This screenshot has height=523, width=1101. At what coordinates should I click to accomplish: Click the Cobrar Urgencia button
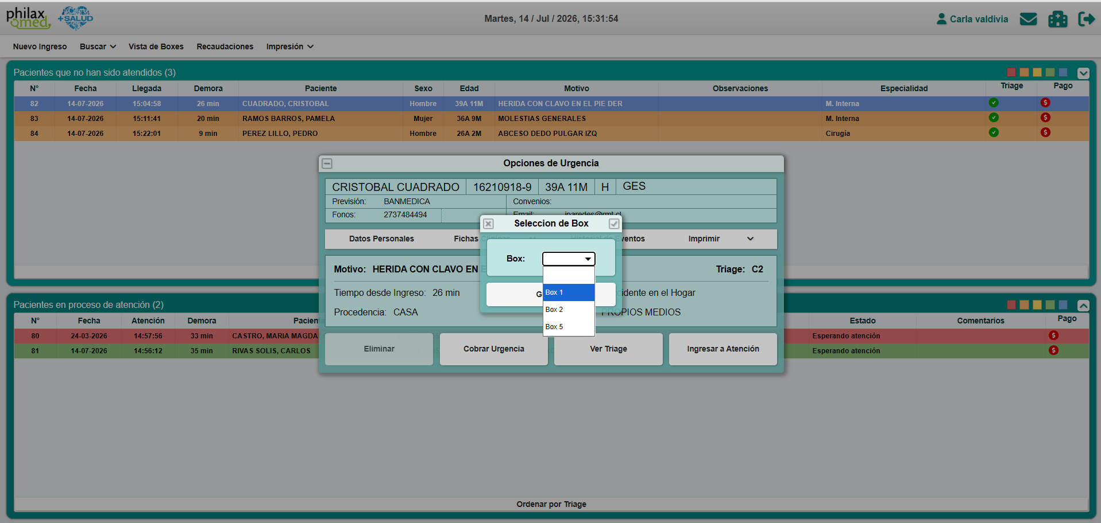494,349
